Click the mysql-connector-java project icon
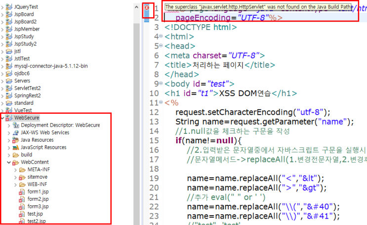The height and width of the screenshot is (225, 367). click(x=9, y=66)
